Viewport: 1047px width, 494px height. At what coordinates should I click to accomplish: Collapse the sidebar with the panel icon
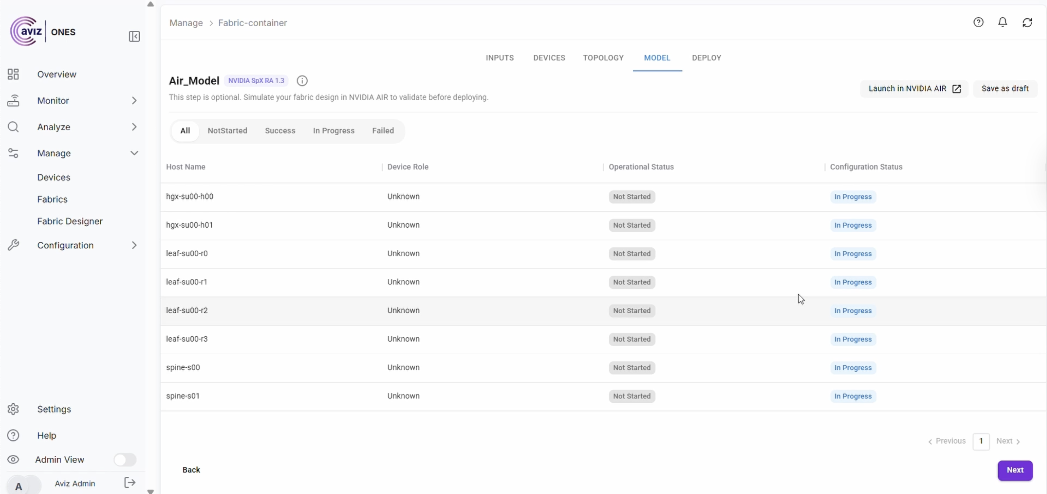pyautogui.click(x=134, y=37)
